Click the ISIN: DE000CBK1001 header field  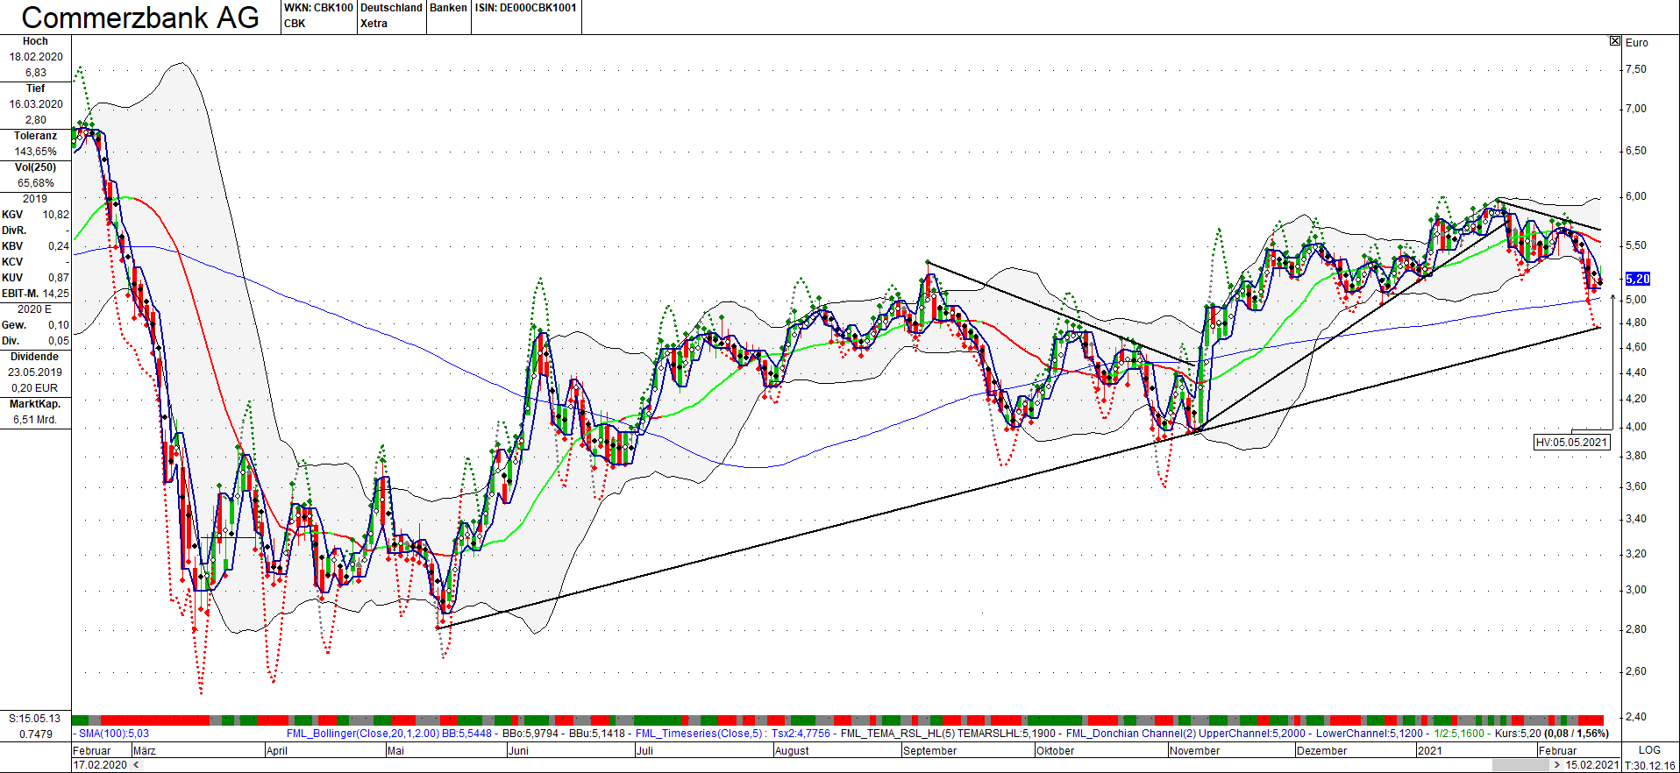pos(526,8)
